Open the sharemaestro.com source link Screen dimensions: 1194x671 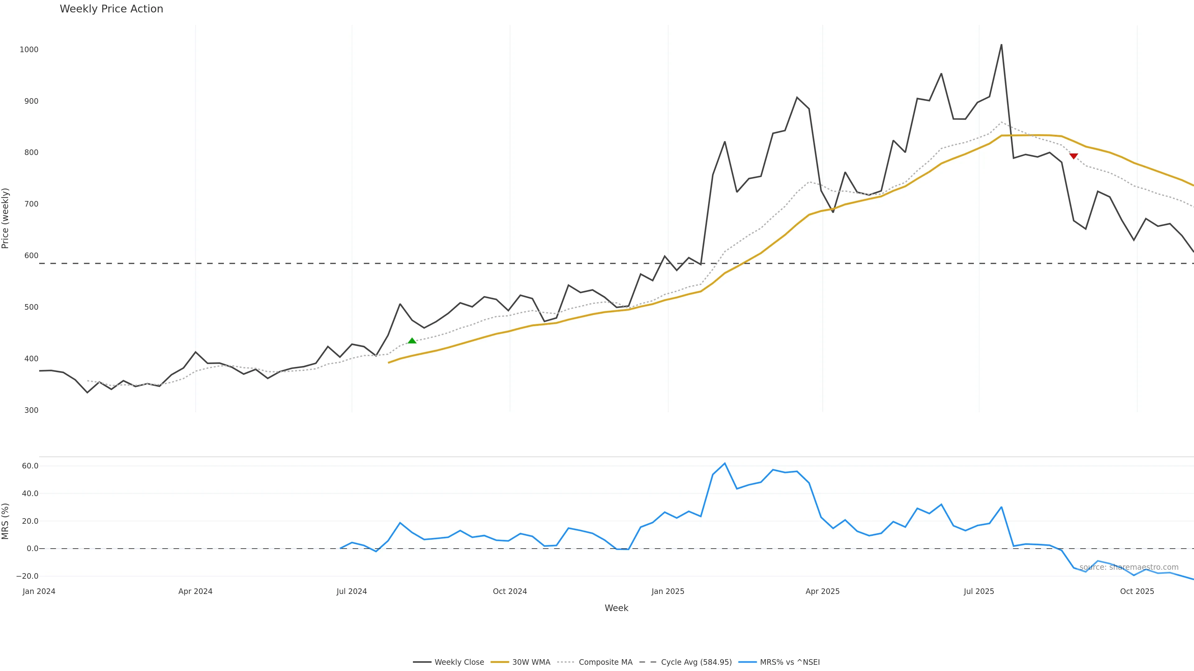point(1129,567)
